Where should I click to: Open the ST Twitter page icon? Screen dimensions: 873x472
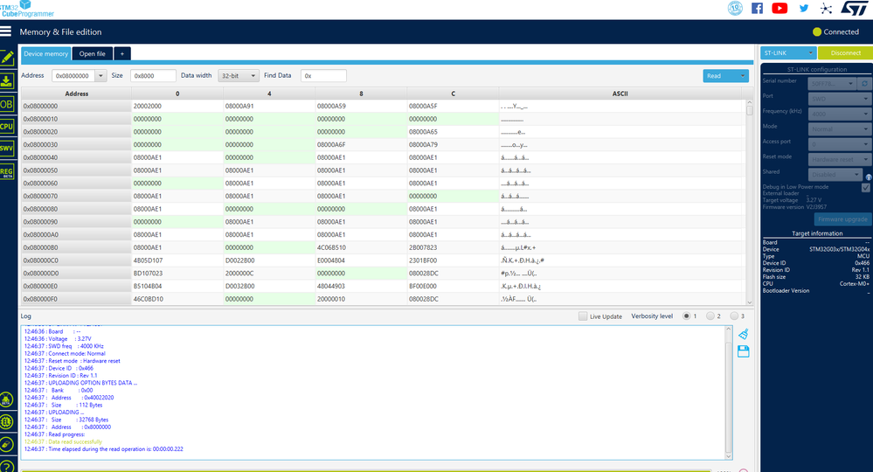tap(804, 9)
